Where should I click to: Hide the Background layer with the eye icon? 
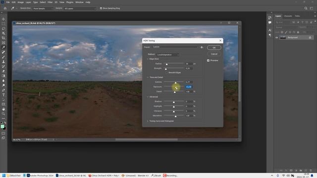pyautogui.click(x=276, y=38)
